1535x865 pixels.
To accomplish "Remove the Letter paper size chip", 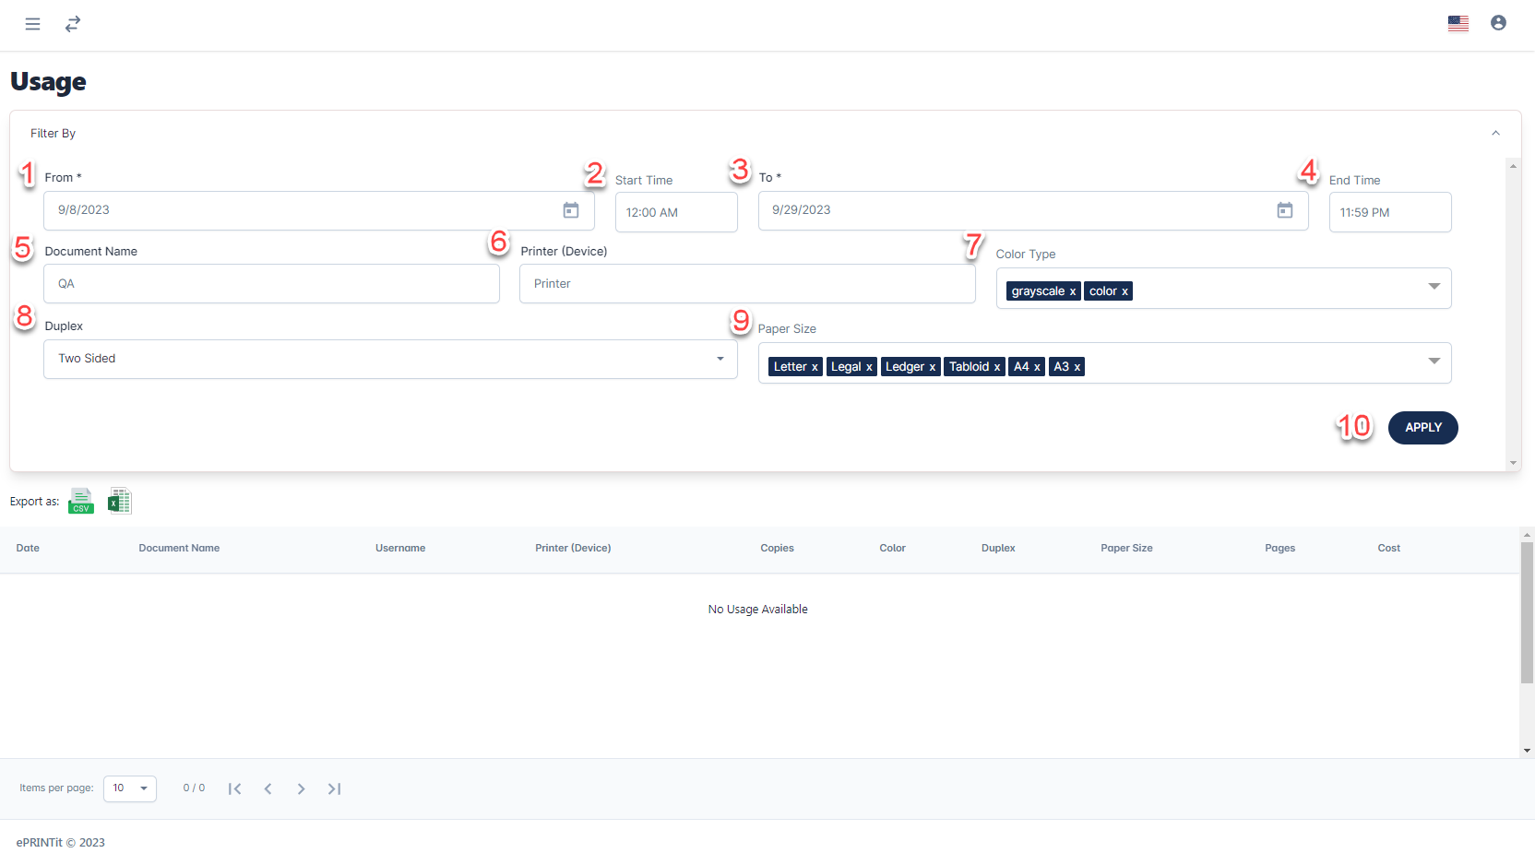I will [815, 367].
